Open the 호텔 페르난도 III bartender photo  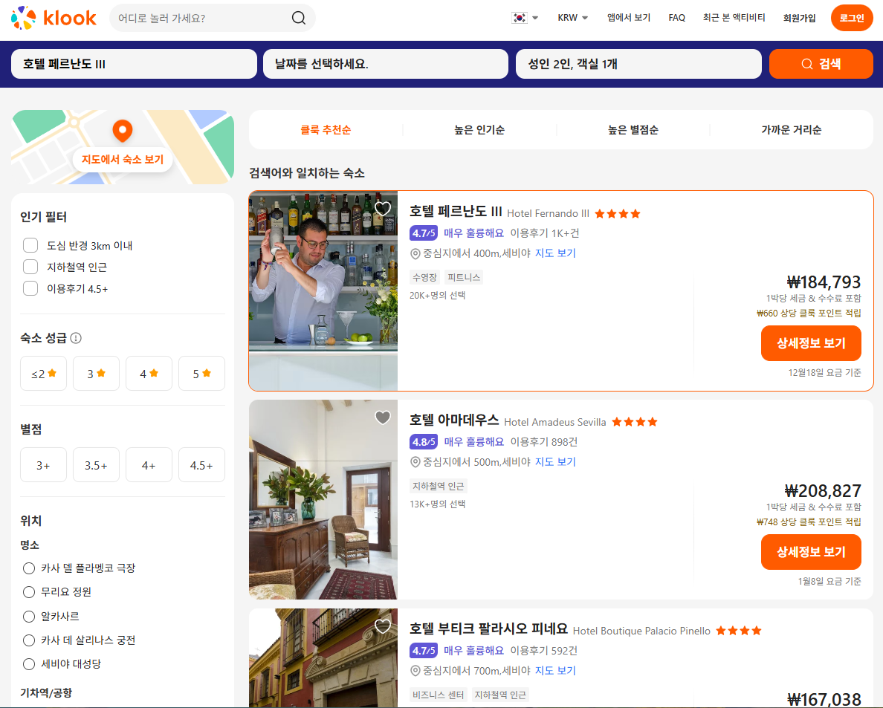pyautogui.click(x=323, y=291)
